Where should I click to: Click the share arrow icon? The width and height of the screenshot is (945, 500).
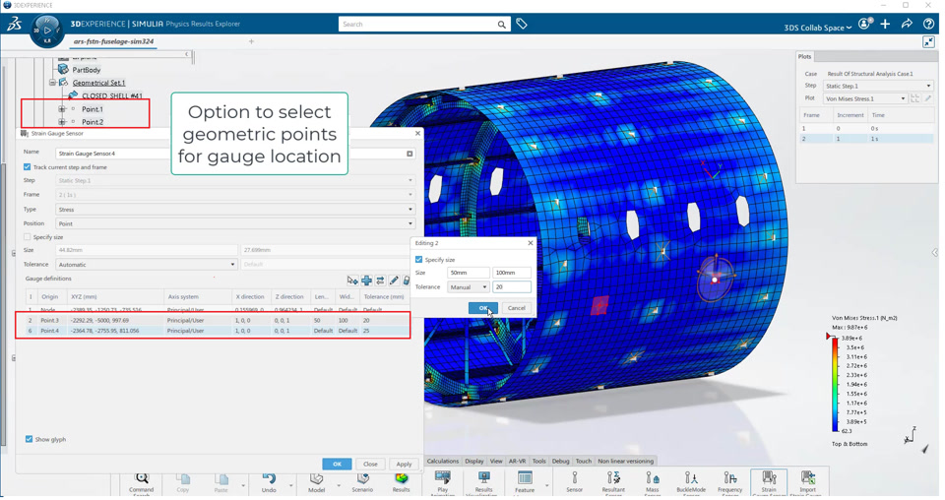click(x=907, y=24)
